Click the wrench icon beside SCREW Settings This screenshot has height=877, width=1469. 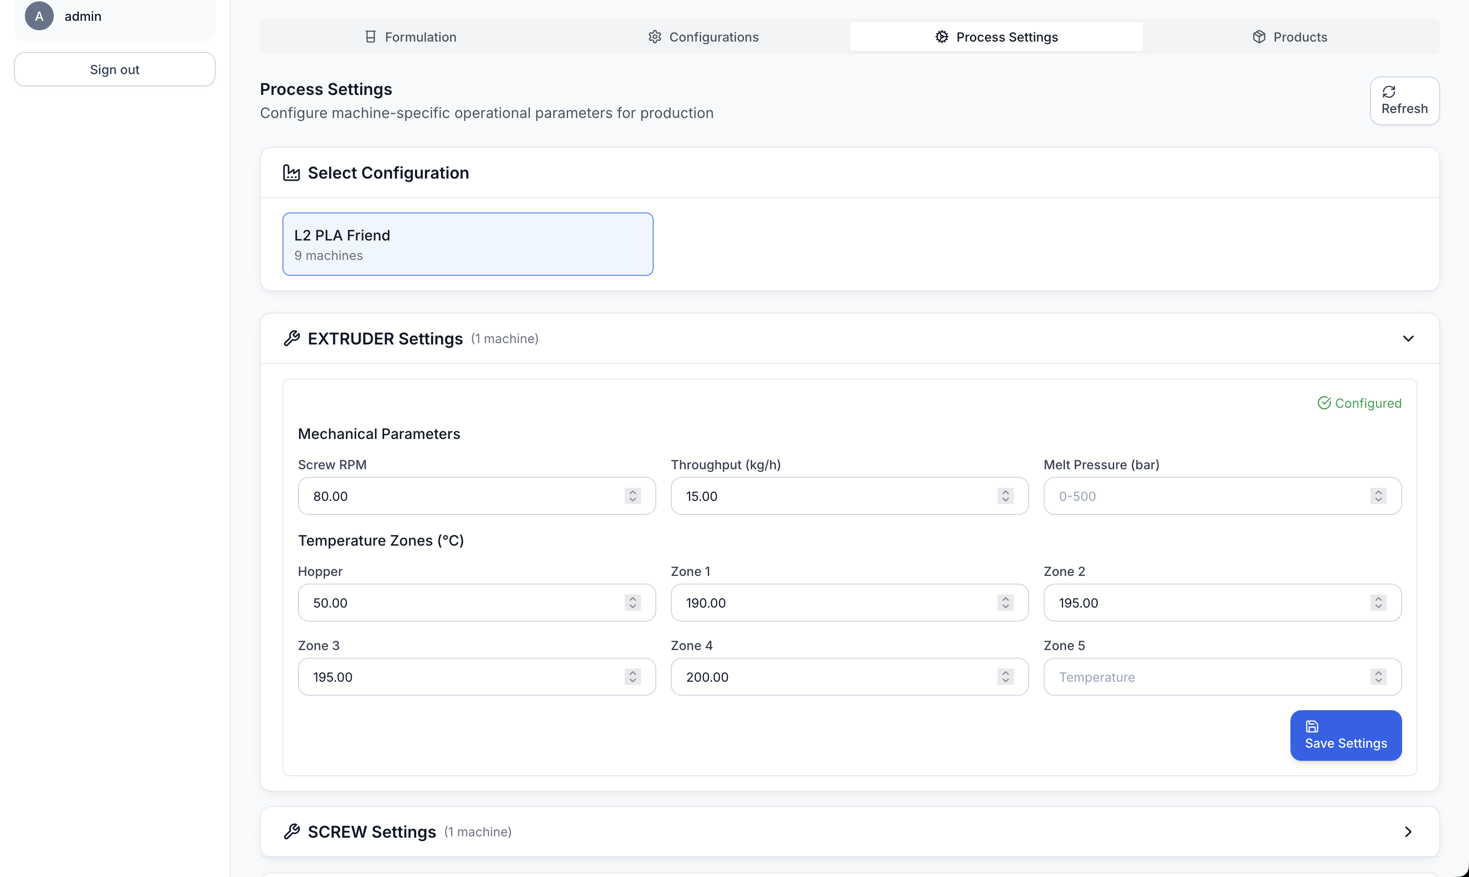[292, 831]
